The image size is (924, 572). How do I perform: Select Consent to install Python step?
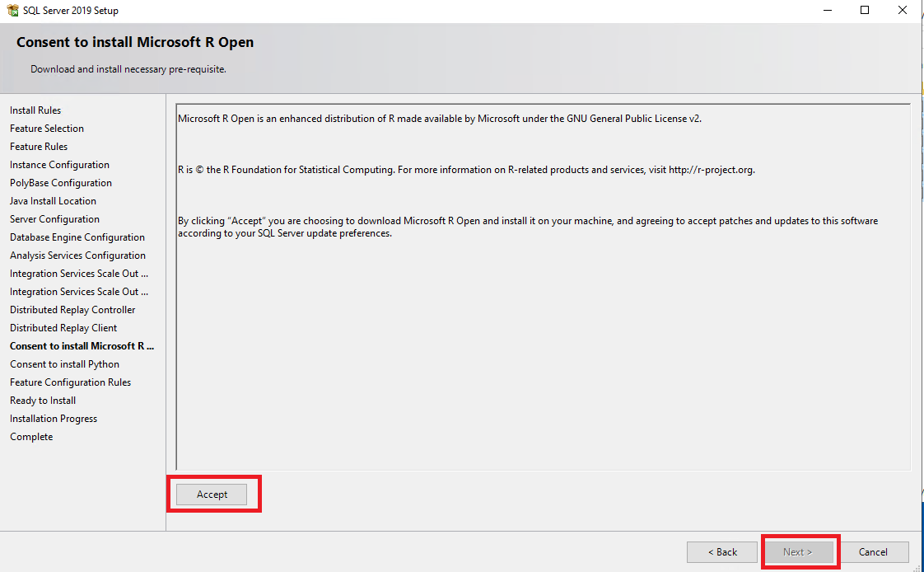pos(64,364)
